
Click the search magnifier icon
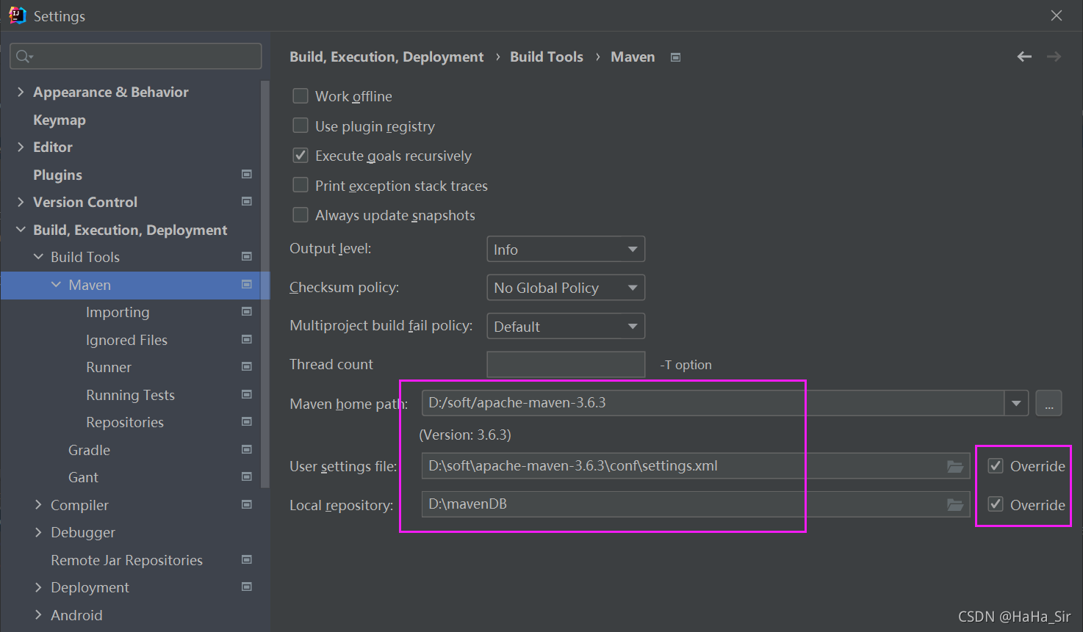(x=24, y=57)
